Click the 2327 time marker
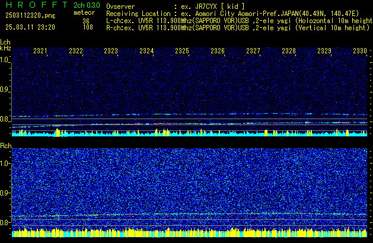Image resolution: width=373 pixels, height=243 pixels. [253, 51]
